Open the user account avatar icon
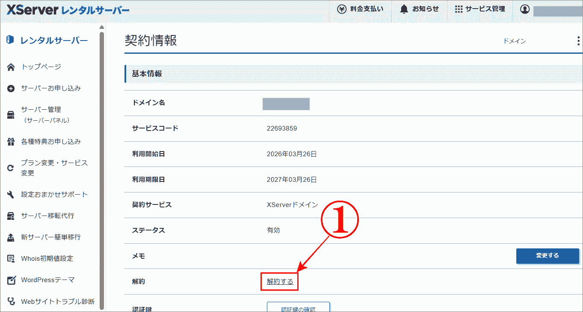Image resolution: width=583 pixels, height=312 pixels. [x=525, y=9]
